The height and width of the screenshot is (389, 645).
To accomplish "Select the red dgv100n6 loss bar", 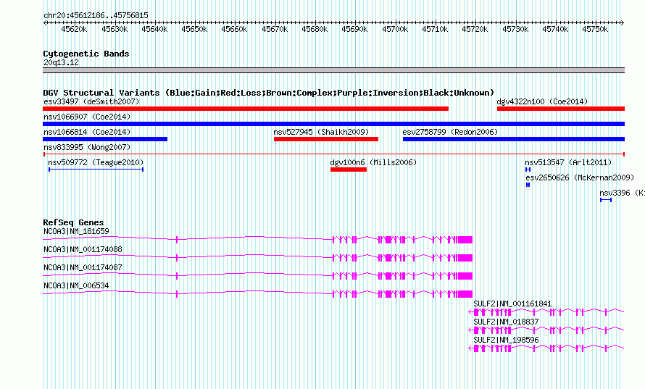I will pyautogui.click(x=349, y=170).
